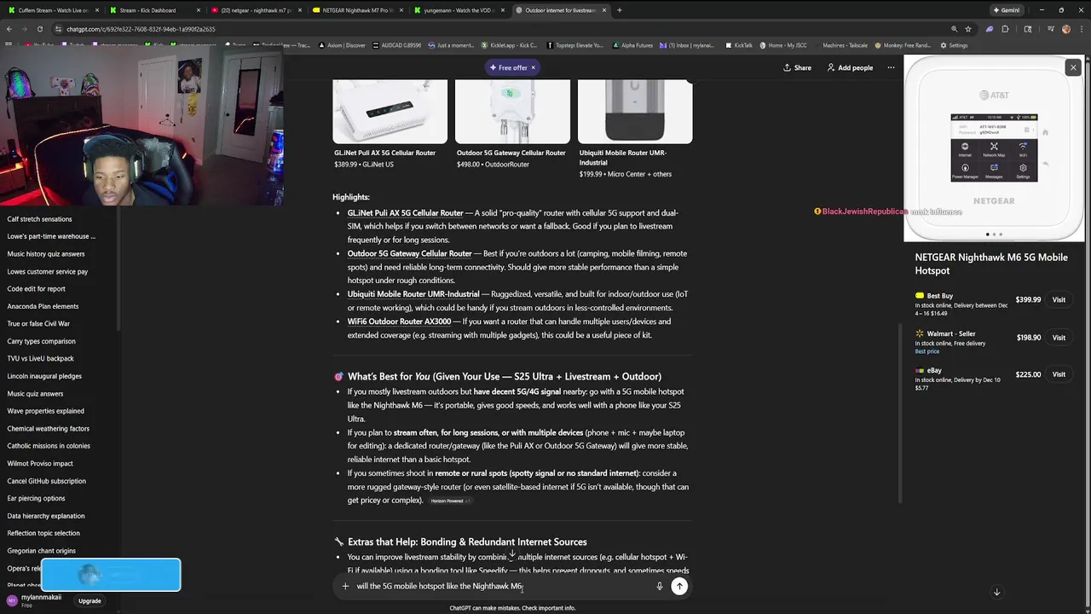This screenshot has height=614, width=1091.
Task: Open Home - My JSCC bookmark
Action: click(782, 45)
